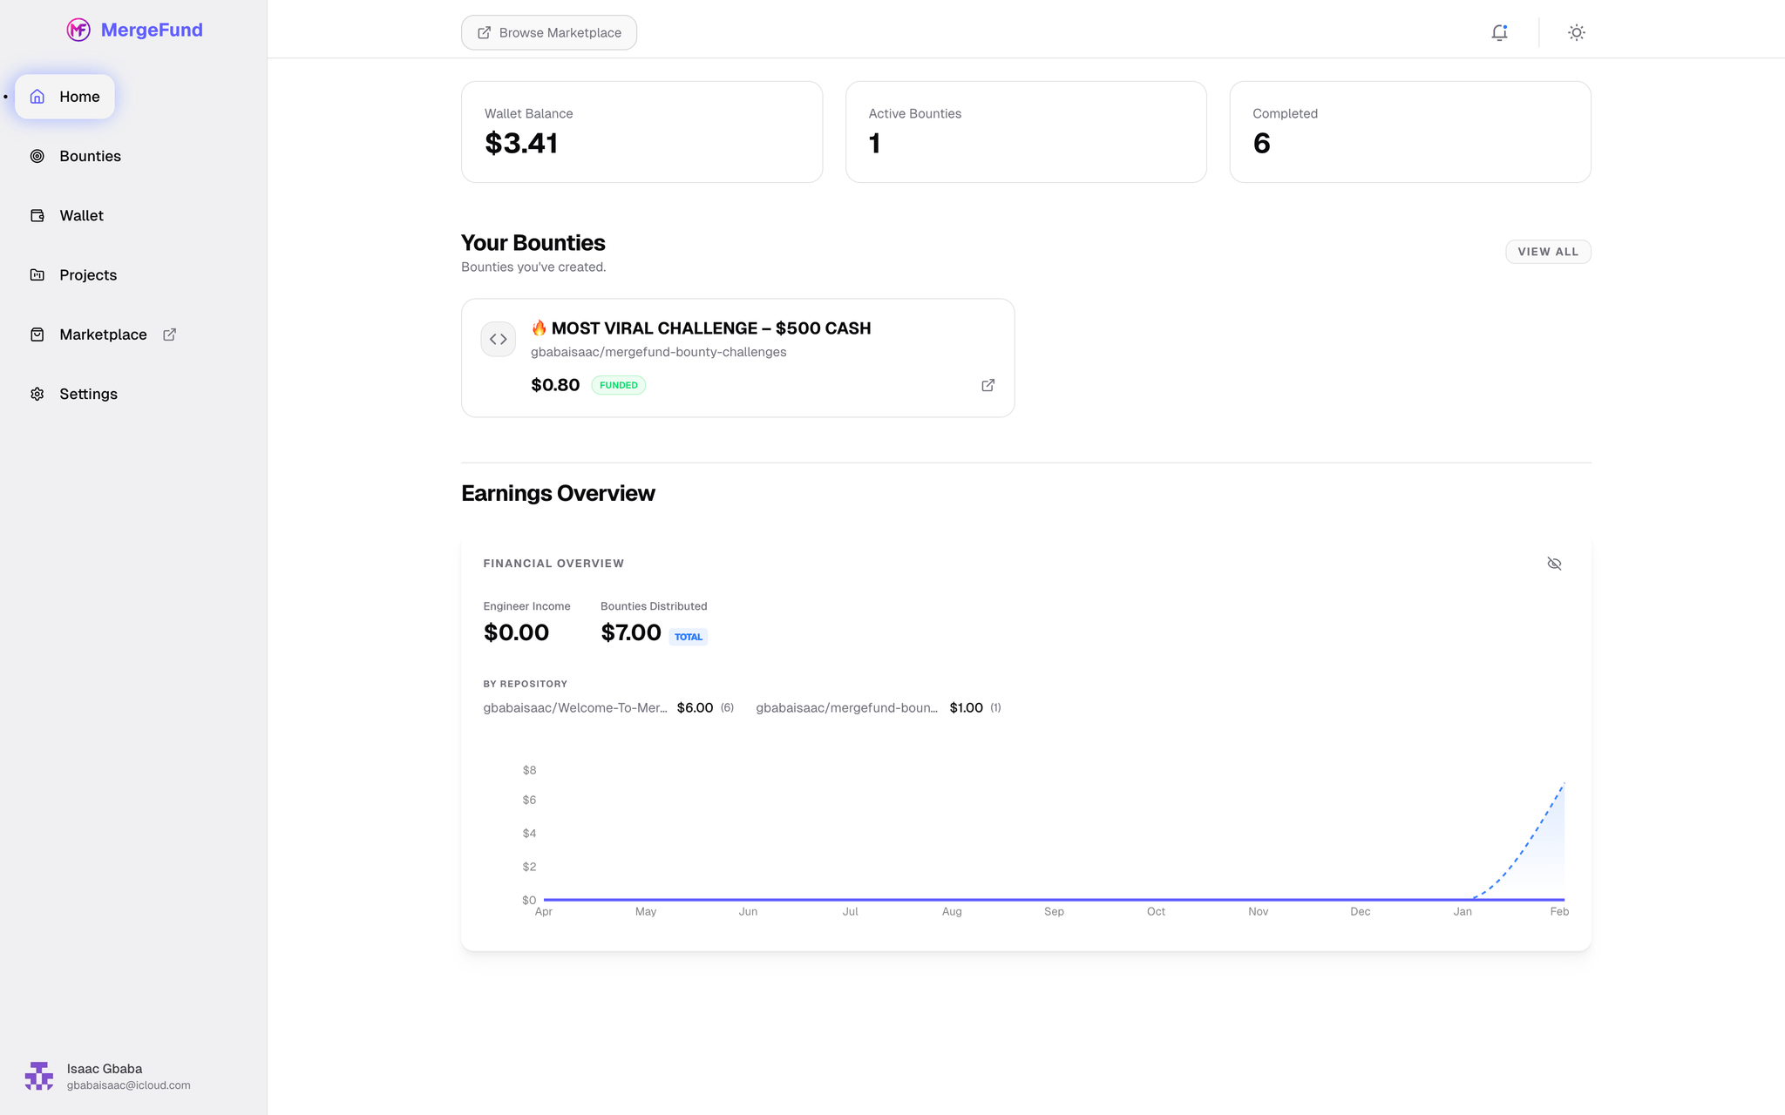
Task: Open the notification bell
Action: point(1499,32)
